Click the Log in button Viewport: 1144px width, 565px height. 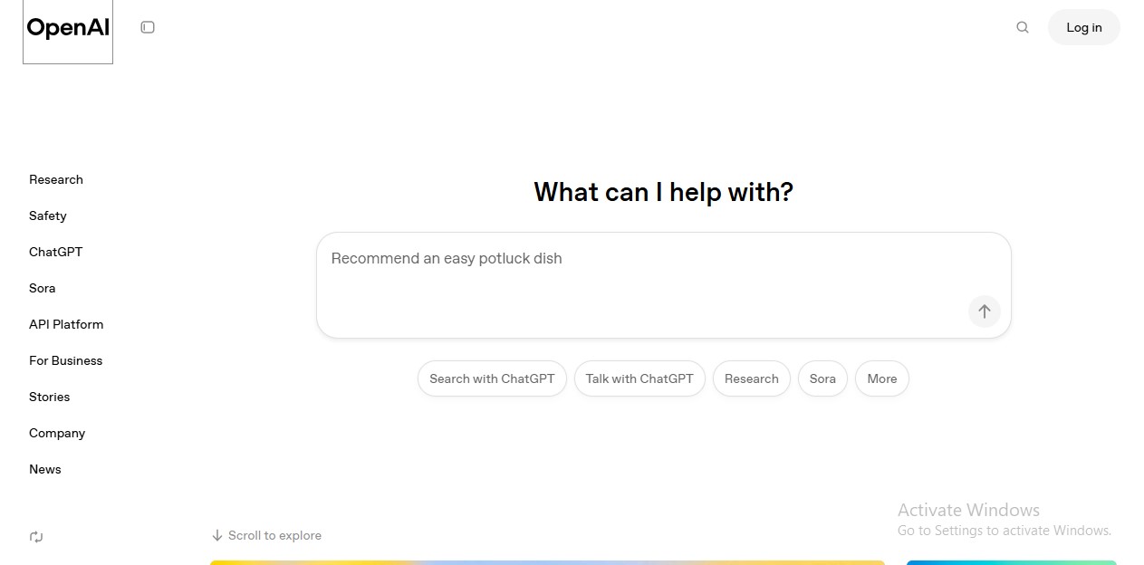point(1084,27)
